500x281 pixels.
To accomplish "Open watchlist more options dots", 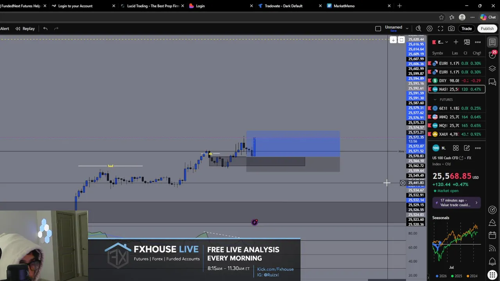I will click(478, 42).
